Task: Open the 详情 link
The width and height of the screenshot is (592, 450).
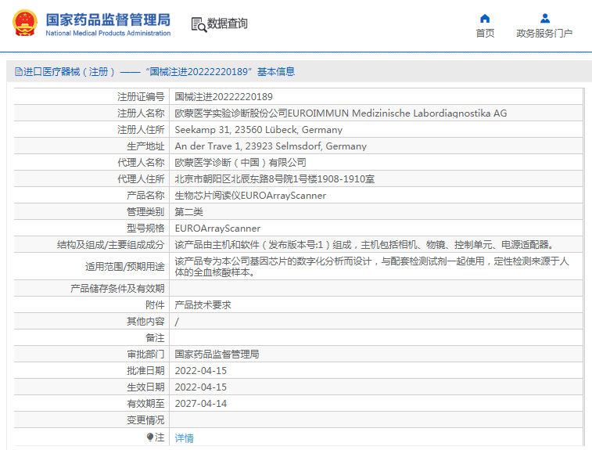Action: [x=185, y=438]
